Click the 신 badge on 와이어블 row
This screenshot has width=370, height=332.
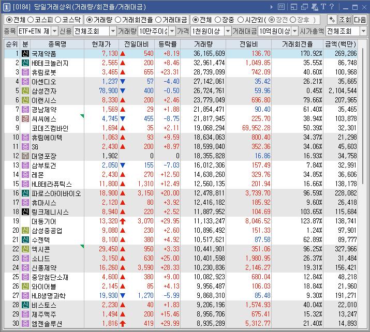tap(25, 286)
